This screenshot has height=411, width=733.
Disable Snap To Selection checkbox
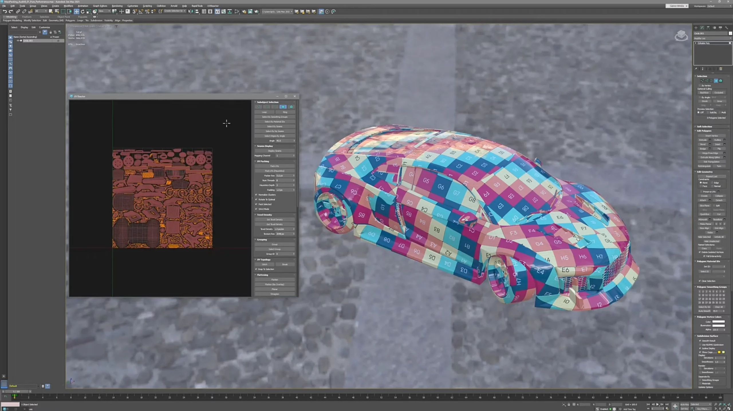256,269
